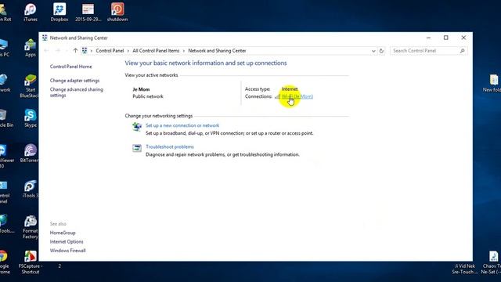This screenshot has height=282, width=501.
Task: Open Change advanced sharing settings
Action: point(77,92)
